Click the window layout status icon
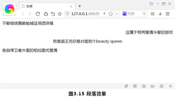 [x=161, y=86]
